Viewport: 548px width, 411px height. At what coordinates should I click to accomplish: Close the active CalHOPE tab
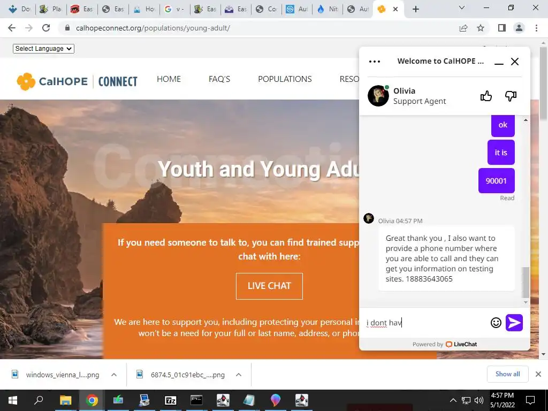pyautogui.click(x=395, y=9)
